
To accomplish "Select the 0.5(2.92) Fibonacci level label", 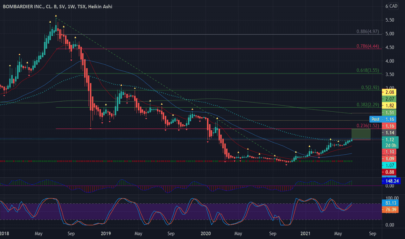I will pyautogui.click(x=370, y=88).
